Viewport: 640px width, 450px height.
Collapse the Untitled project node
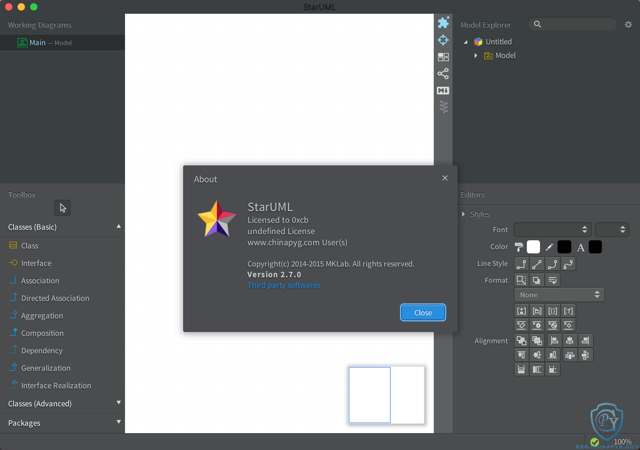click(x=466, y=42)
